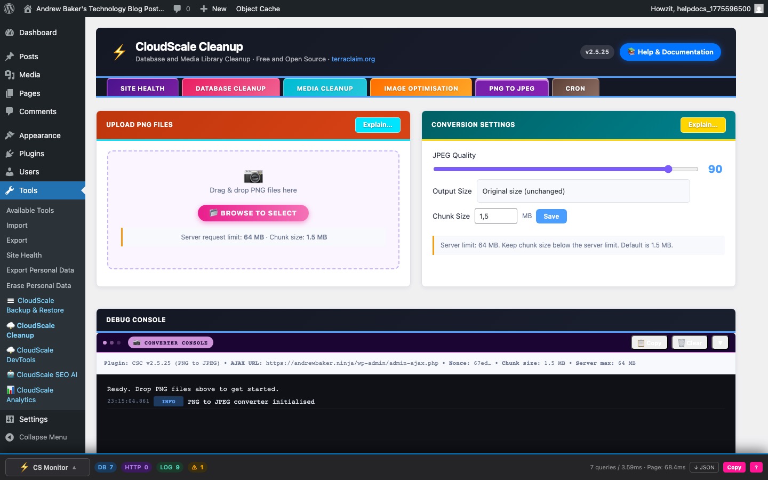Viewport: 768px width, 480px height.
Task: Open the IMAGE OPTIMISATION tab
Action: [421, 88]
